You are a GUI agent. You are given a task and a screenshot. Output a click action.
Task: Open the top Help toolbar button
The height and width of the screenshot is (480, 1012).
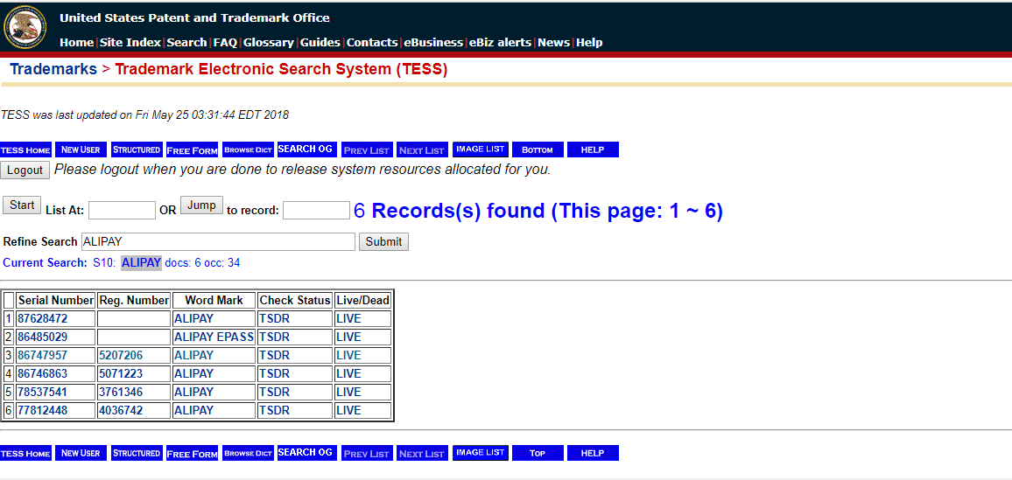pyautogui.click(x=592, y=150)
